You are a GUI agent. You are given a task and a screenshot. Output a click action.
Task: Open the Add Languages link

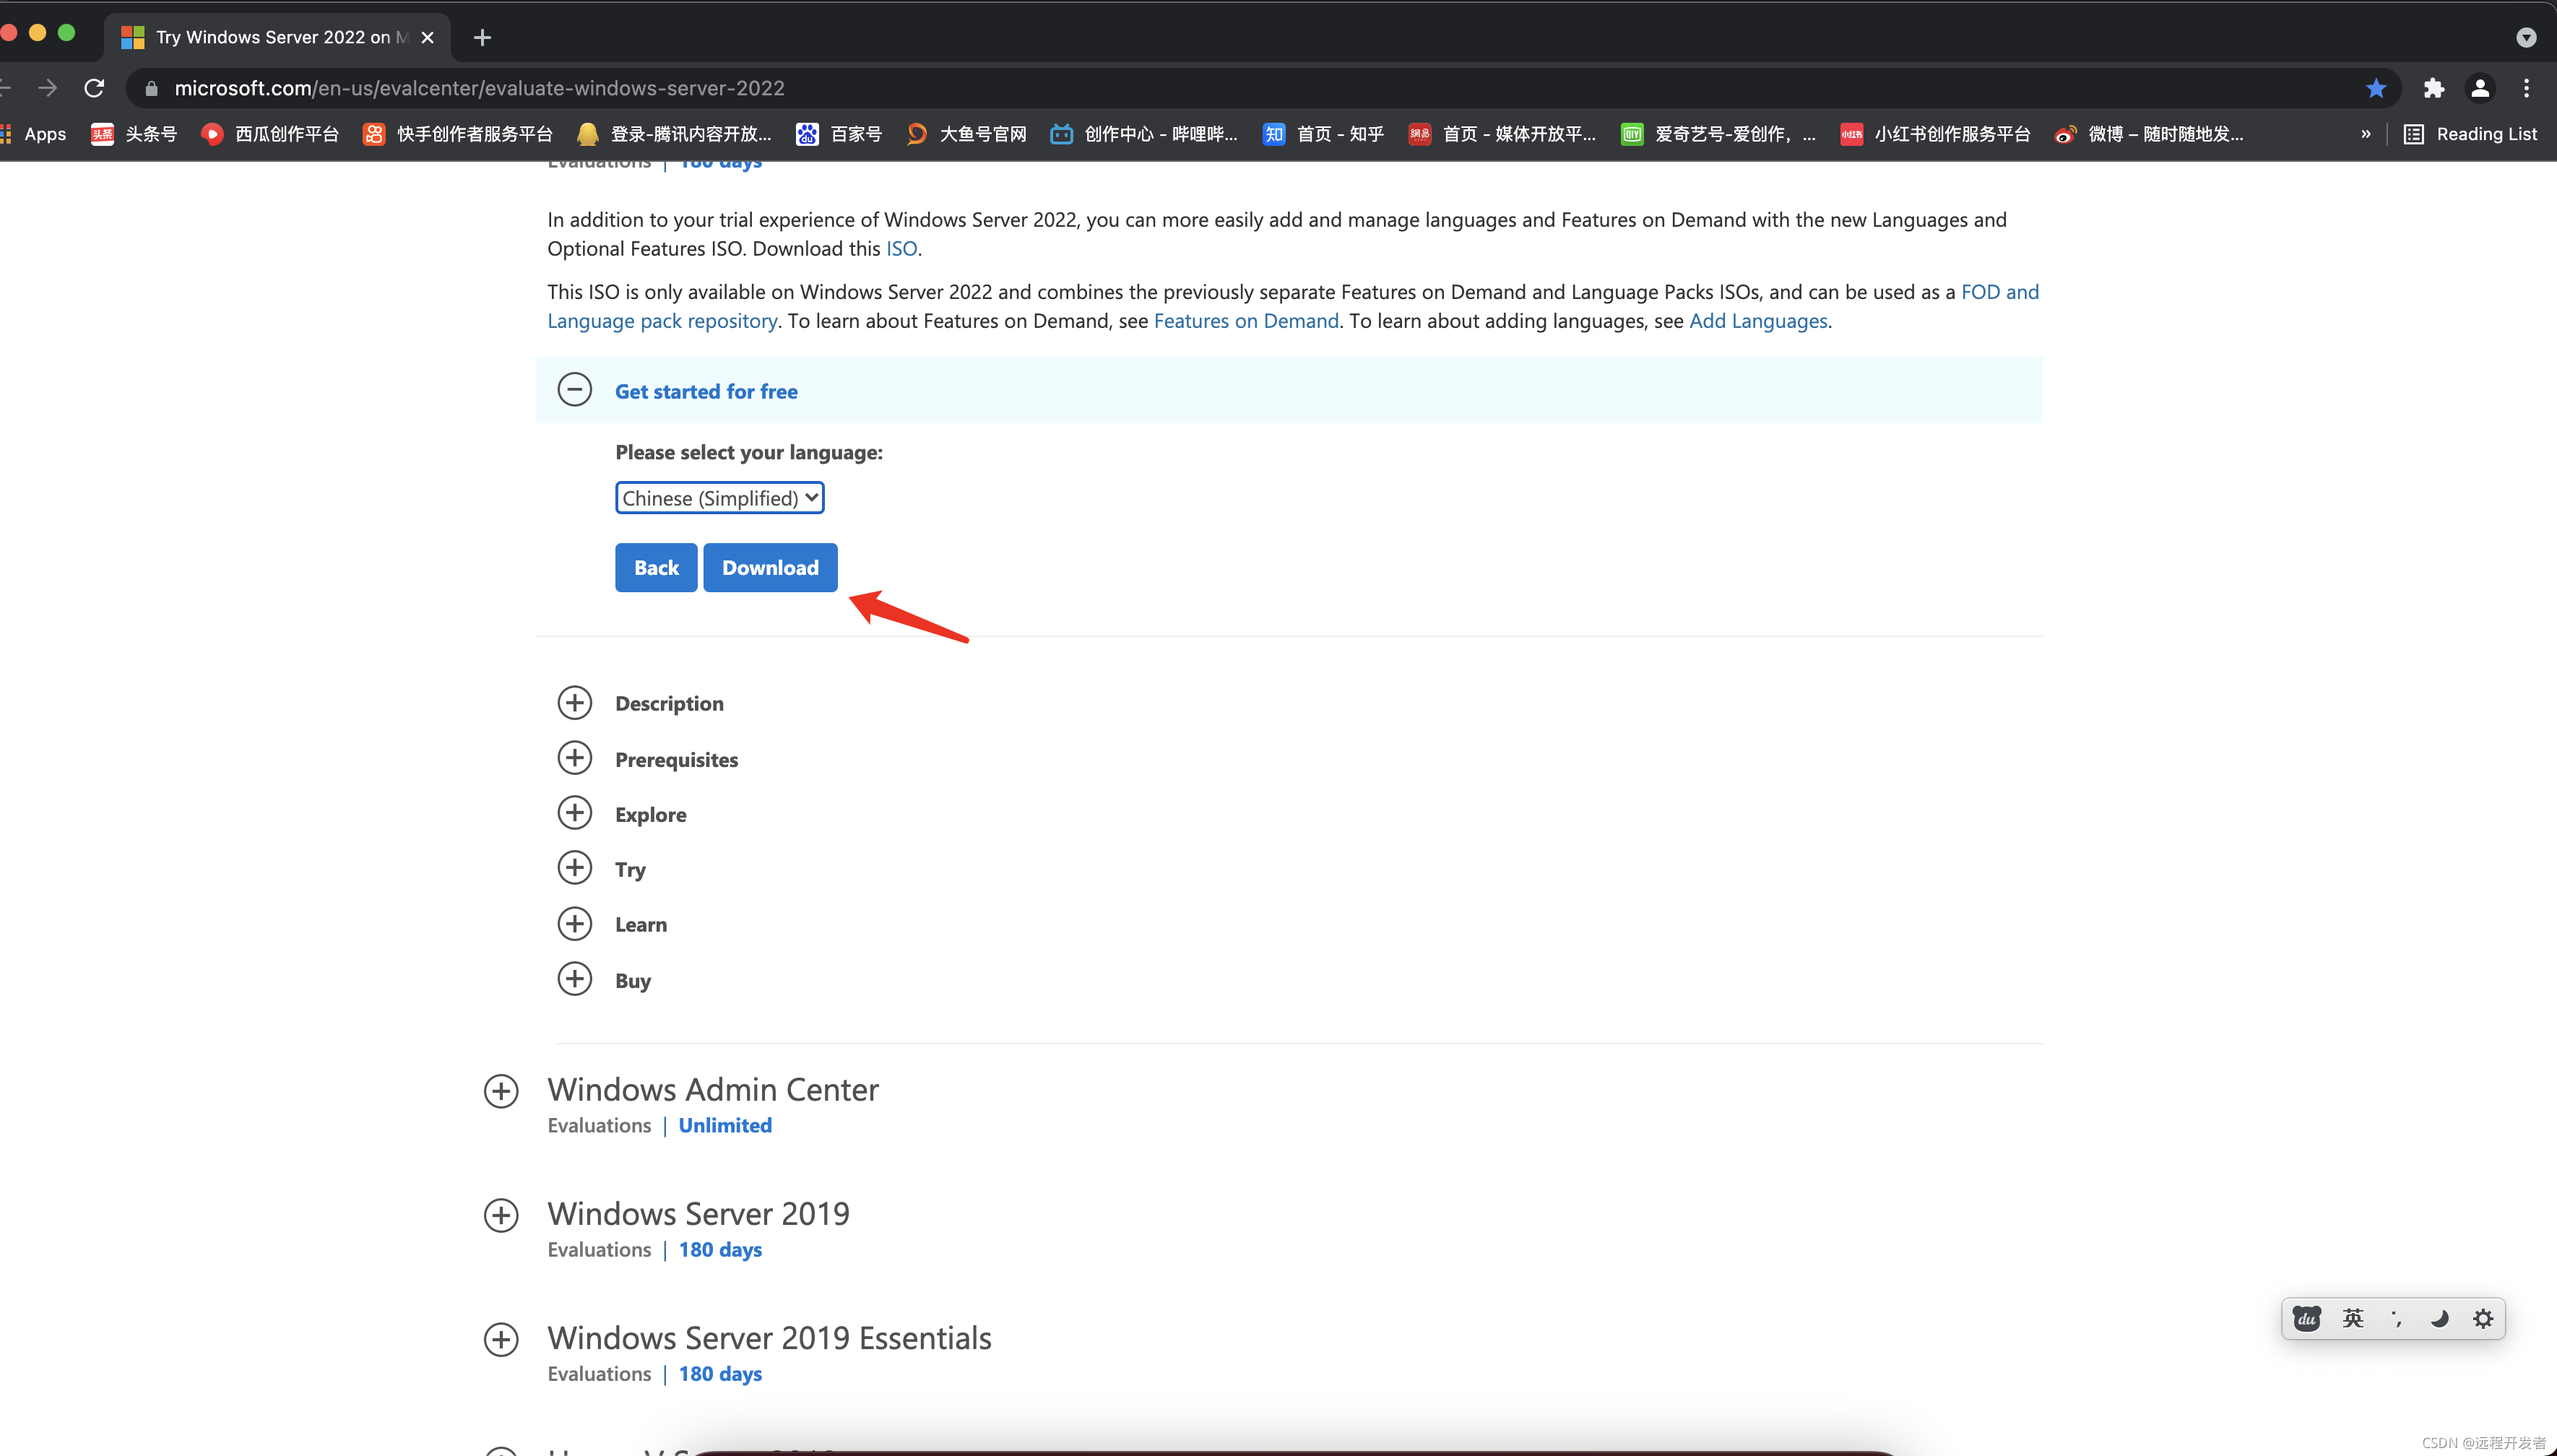1758,321
